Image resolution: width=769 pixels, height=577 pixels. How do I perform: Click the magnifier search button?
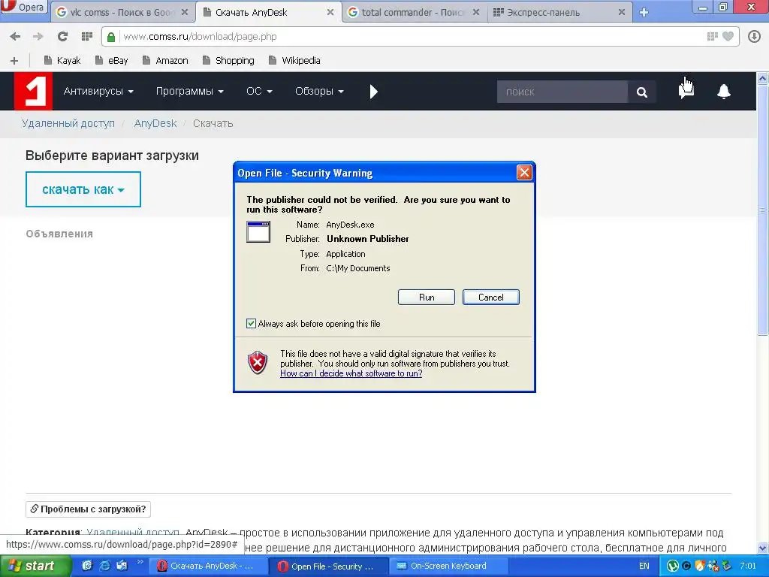click(641, 92)
